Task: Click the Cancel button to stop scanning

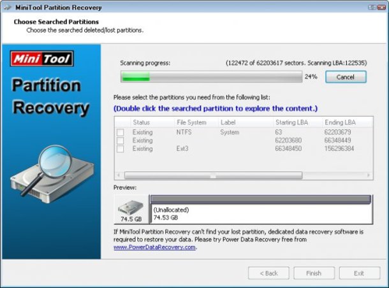Action: click(x=346, y=77)
